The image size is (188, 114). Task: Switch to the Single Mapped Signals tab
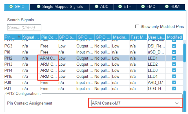(60, 6)
